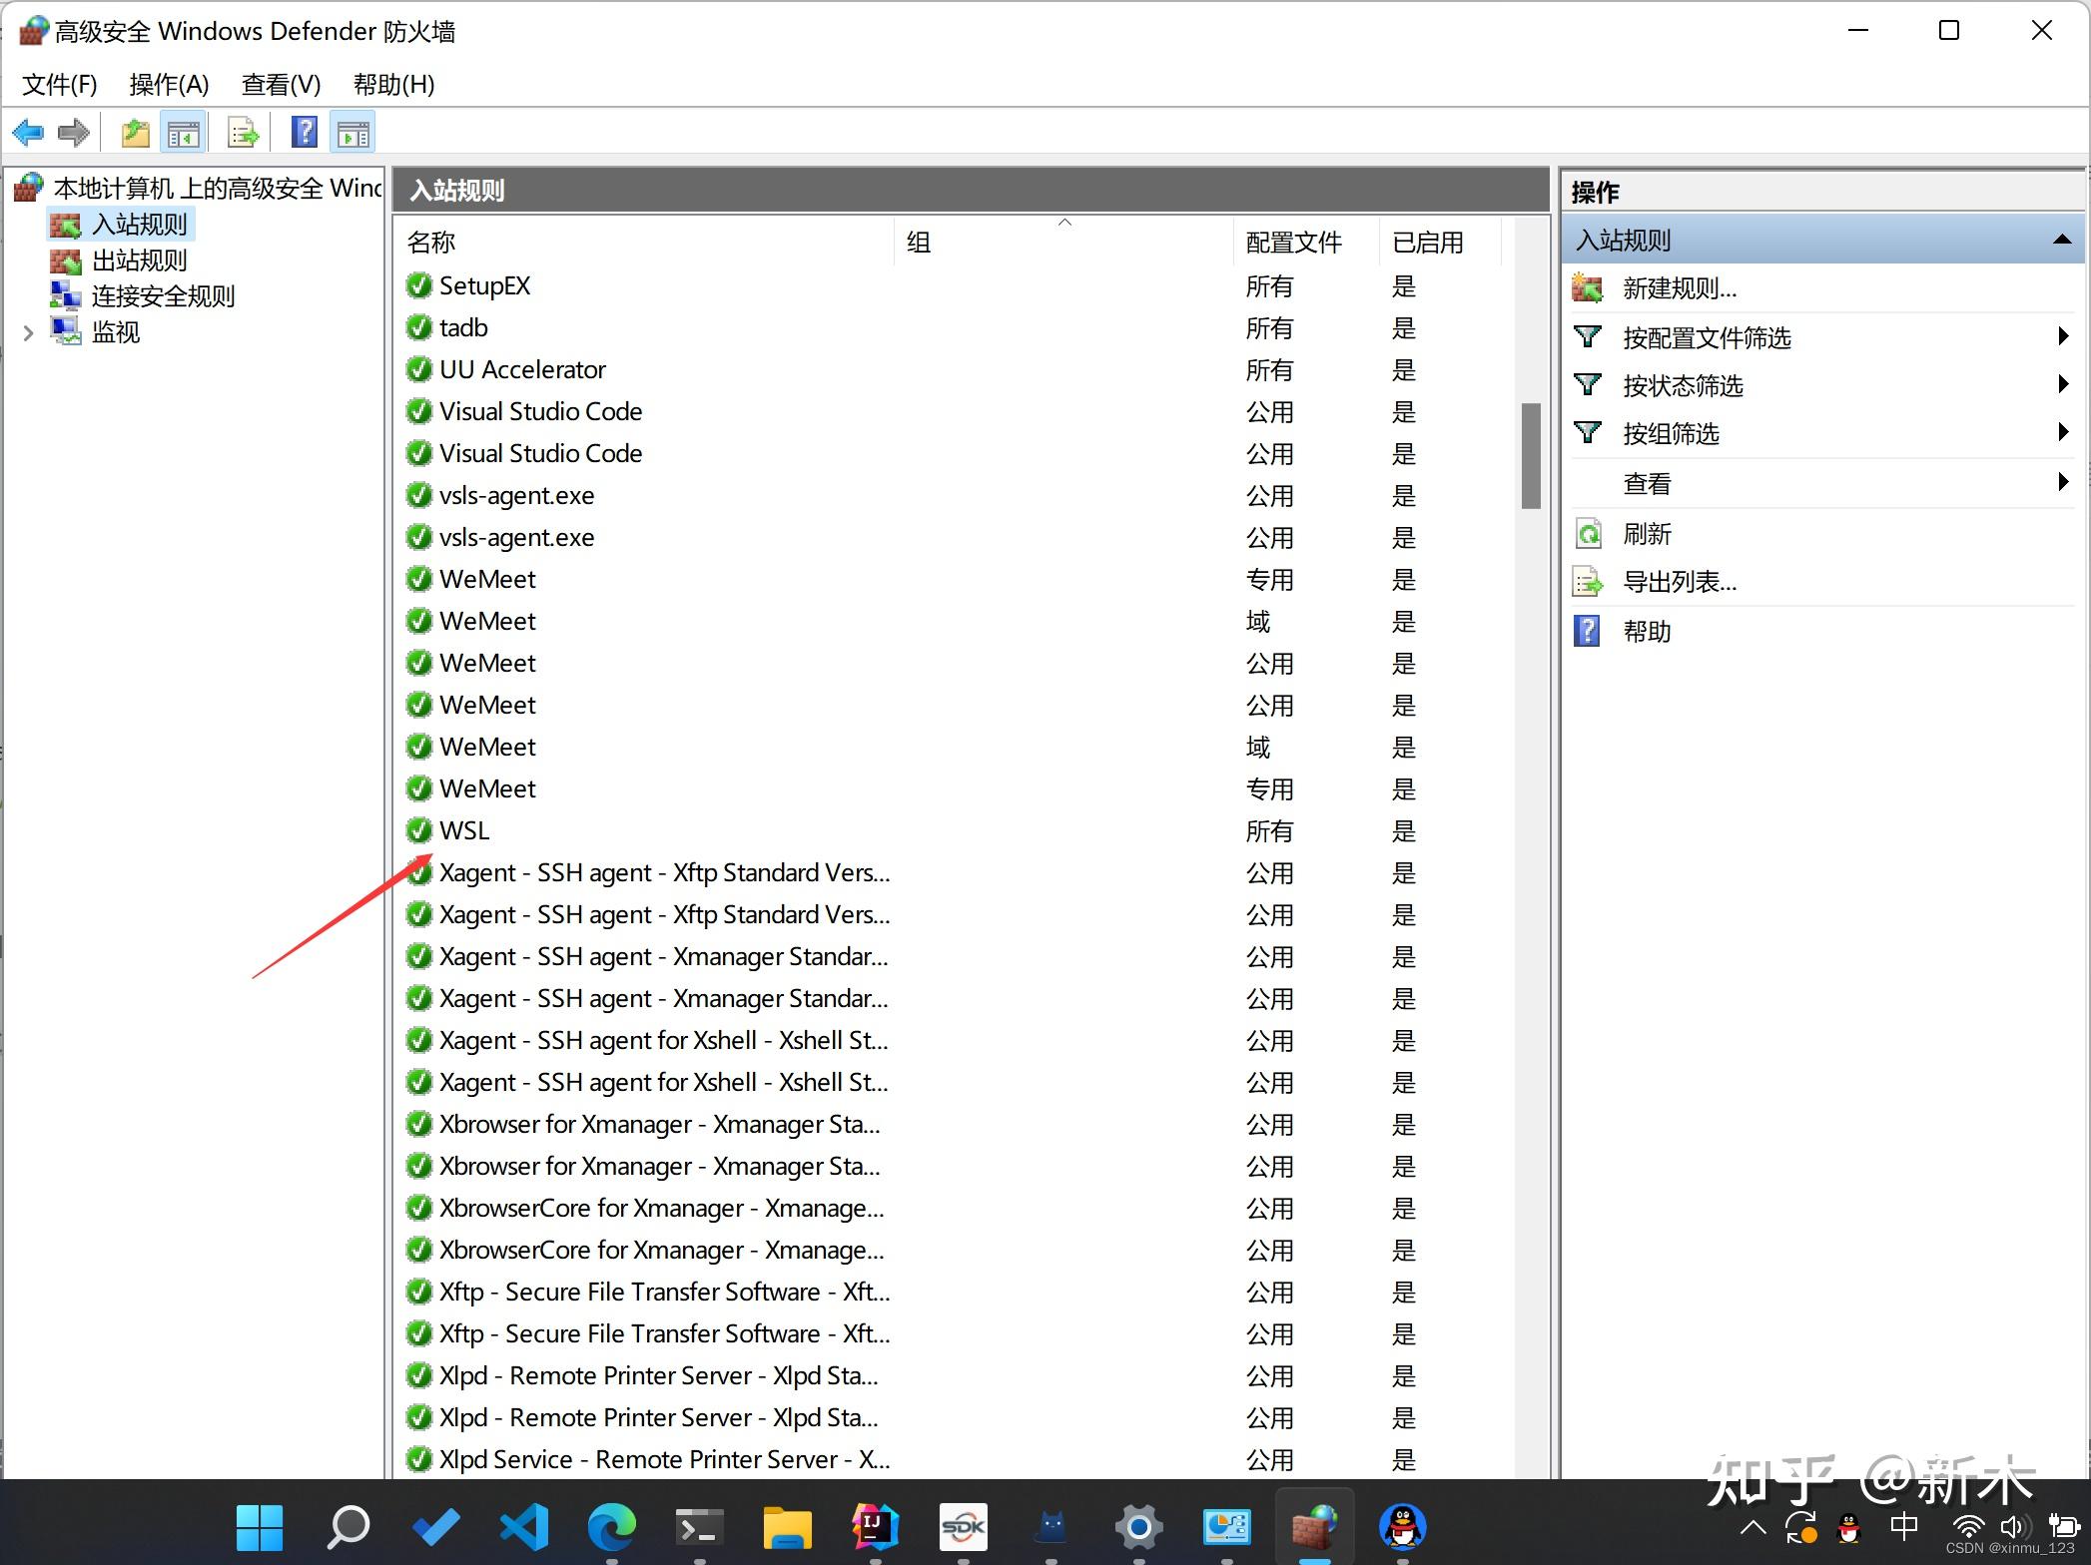Expand 按状态筛选 submenu arrow
The width and height of the screenshot is (2091, 1565).
[x=2063, y=383]
